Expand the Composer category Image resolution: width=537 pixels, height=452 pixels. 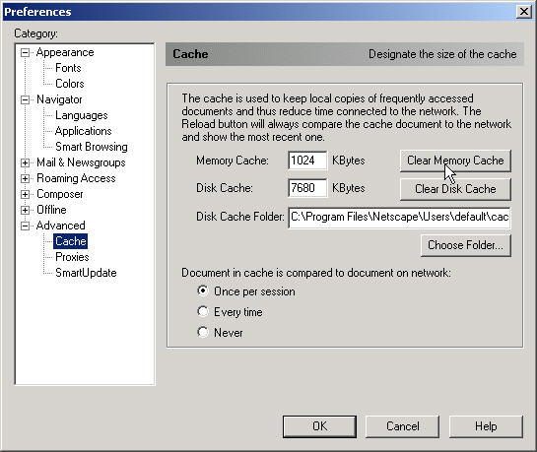pyautogui.click(x=25, y=194)
